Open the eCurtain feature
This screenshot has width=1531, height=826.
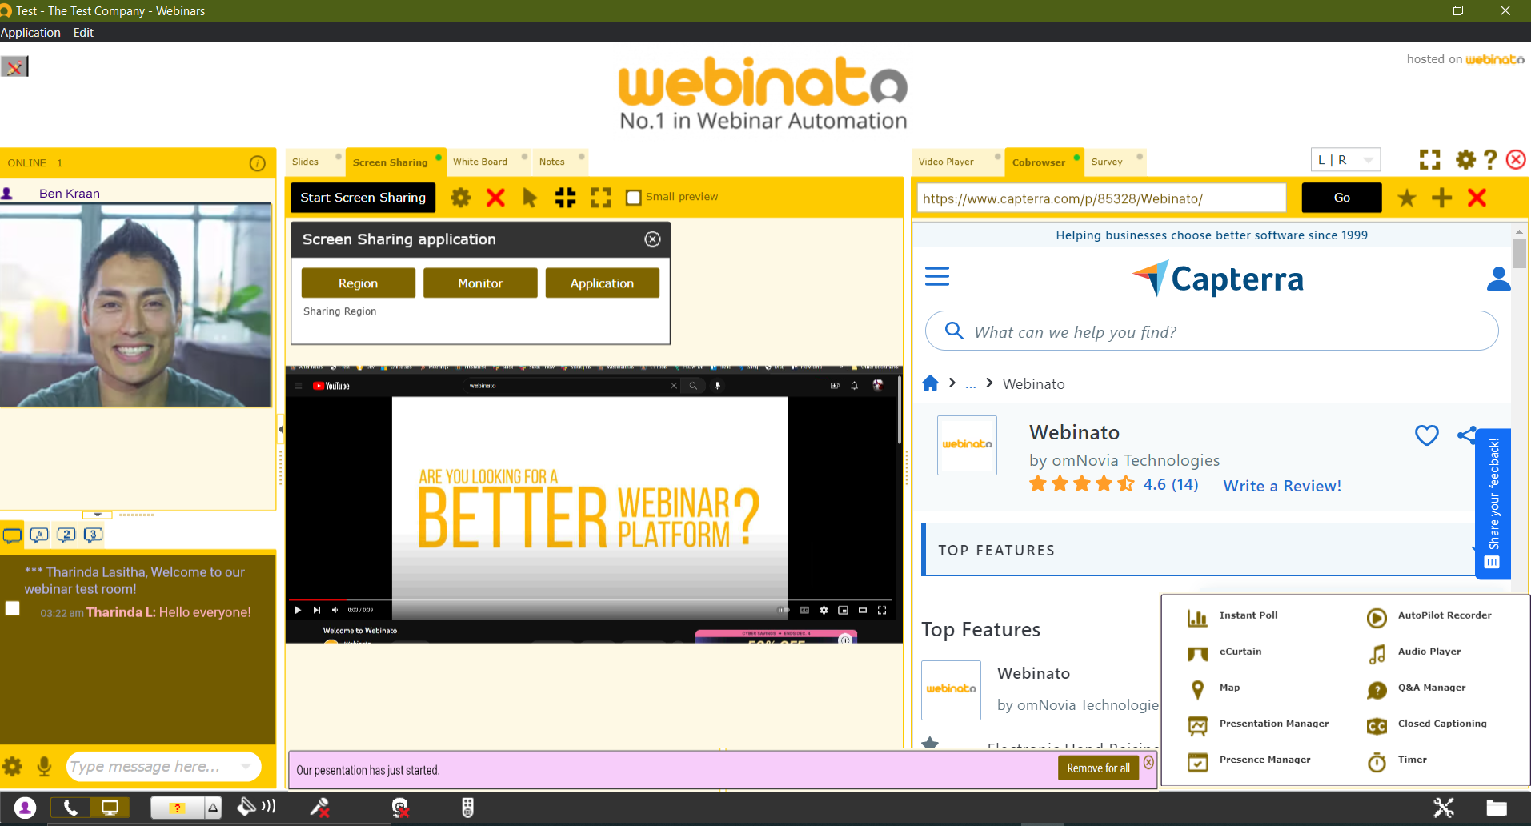click(x=1239, y=651)
